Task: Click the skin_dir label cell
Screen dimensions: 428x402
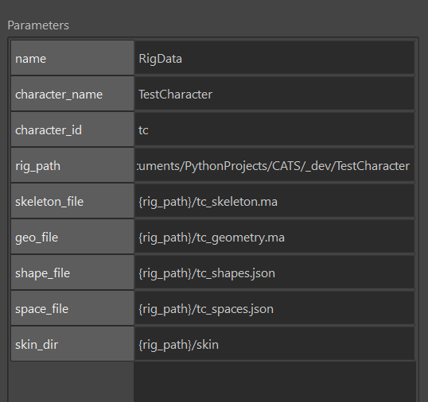Action: click(x=72, y=343)
